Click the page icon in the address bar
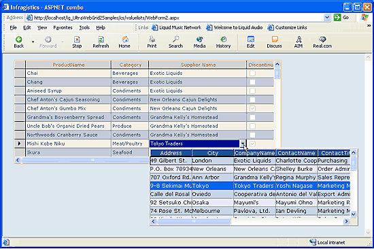 [x=29, y=18]
